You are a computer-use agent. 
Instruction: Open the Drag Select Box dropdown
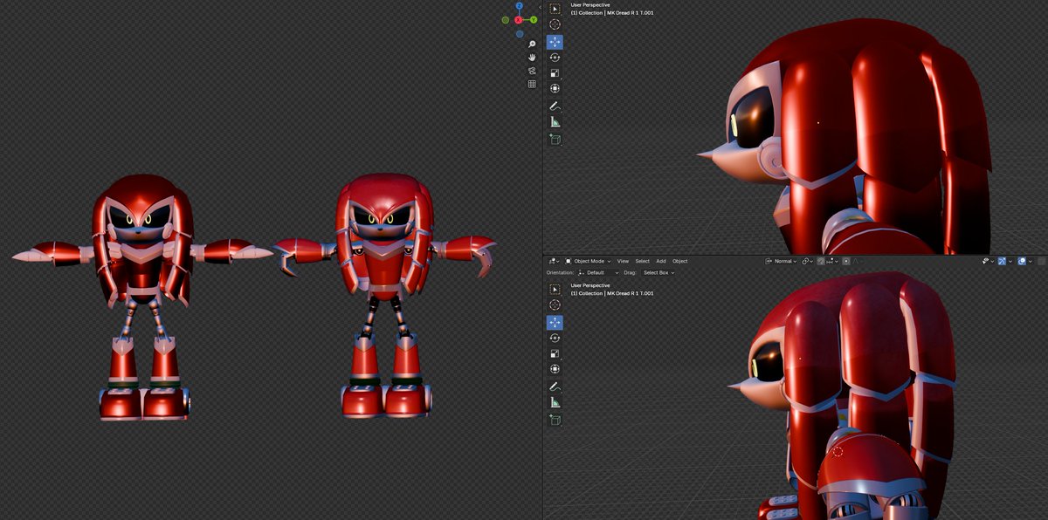pos(659,273)
